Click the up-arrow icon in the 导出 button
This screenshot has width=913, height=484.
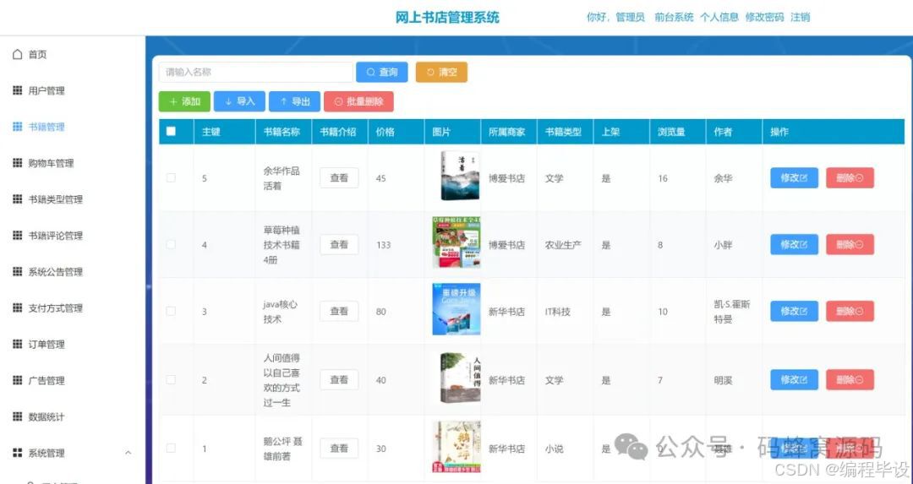coord(283,101)
